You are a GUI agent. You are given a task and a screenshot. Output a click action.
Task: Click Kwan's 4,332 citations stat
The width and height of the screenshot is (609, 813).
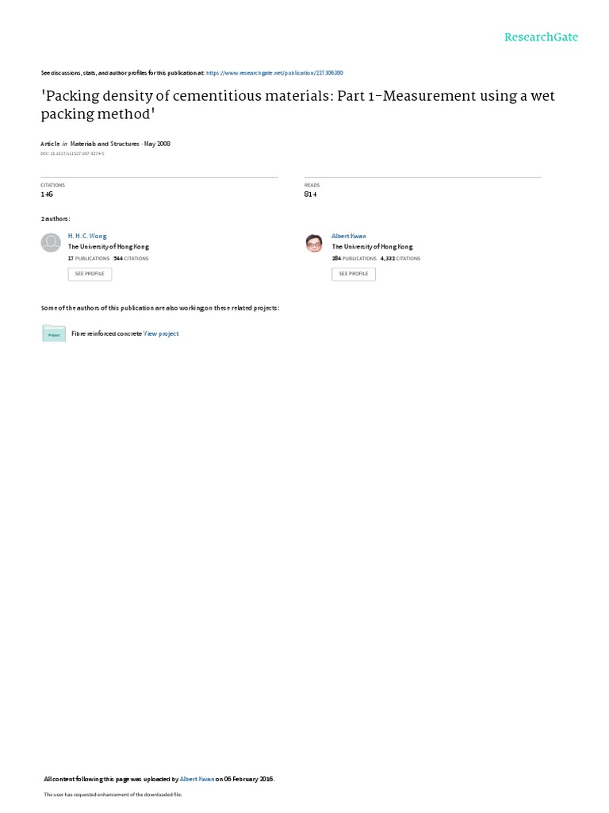coord(400,258)
